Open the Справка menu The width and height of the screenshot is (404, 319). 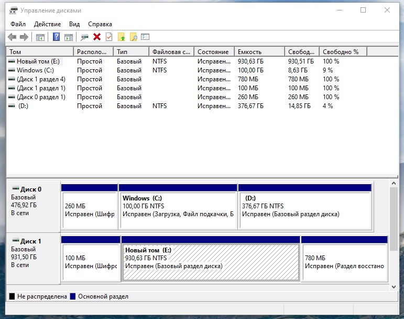100,24
